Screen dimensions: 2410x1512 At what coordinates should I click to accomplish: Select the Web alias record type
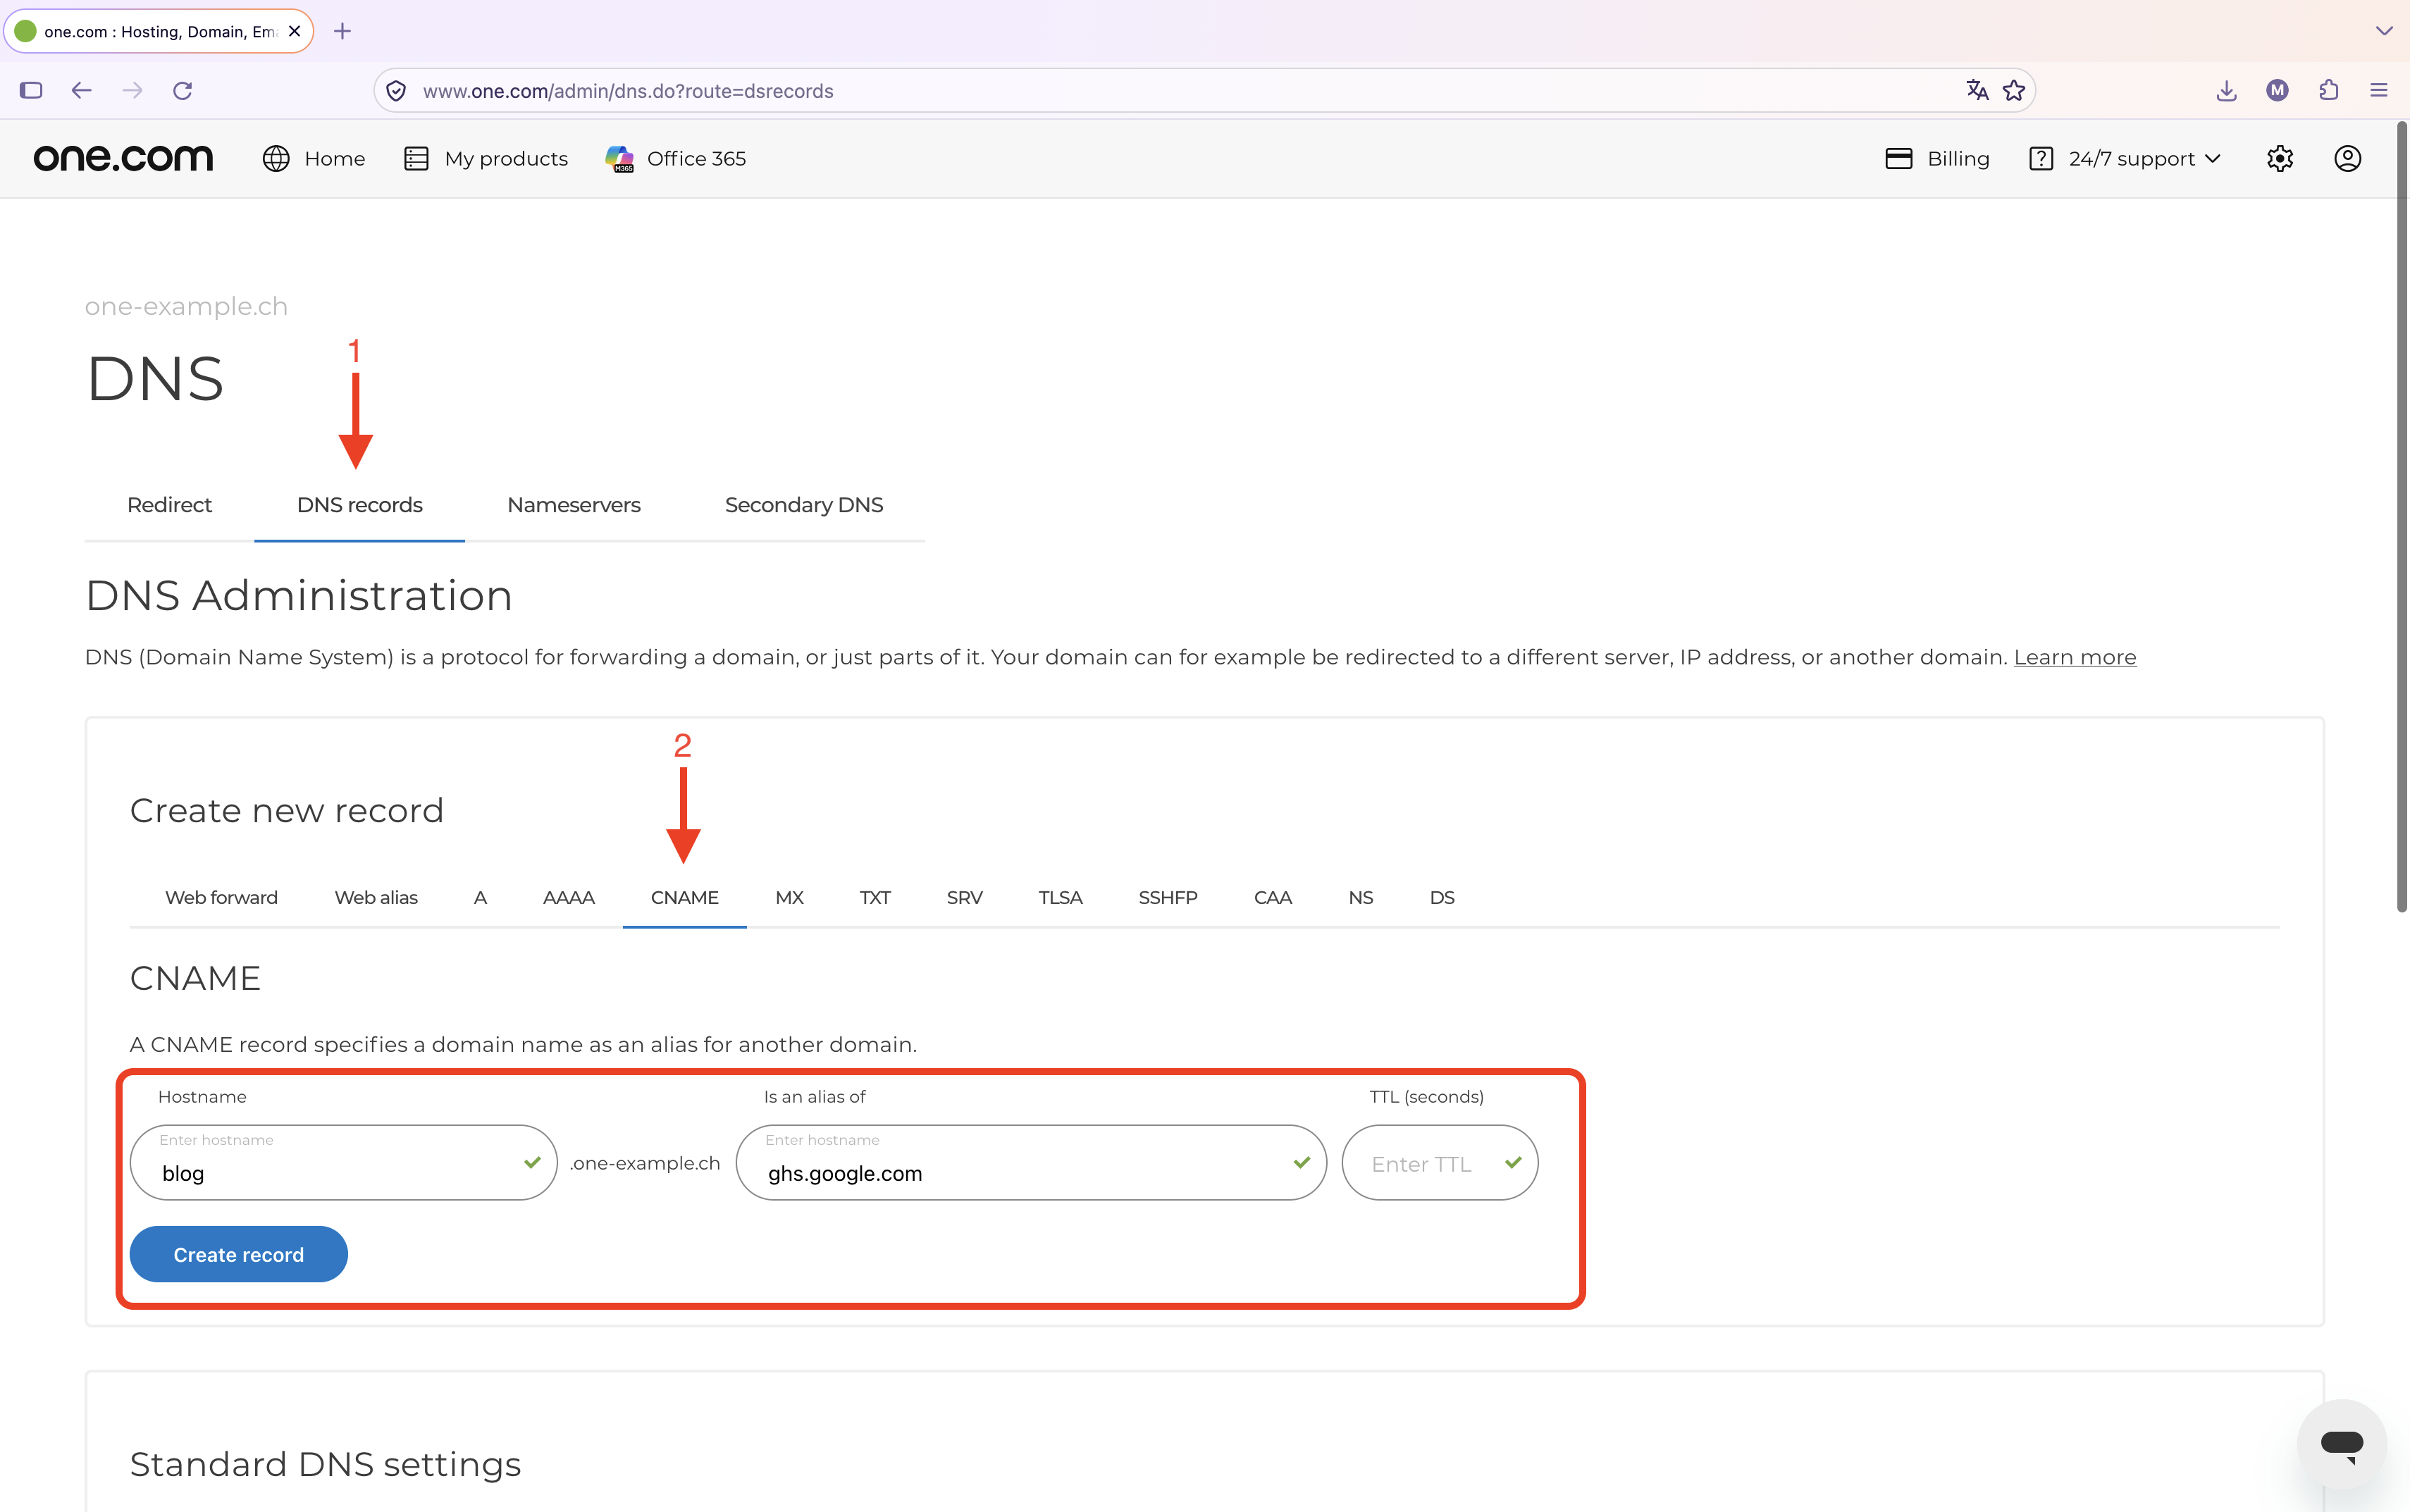point(376,897)
